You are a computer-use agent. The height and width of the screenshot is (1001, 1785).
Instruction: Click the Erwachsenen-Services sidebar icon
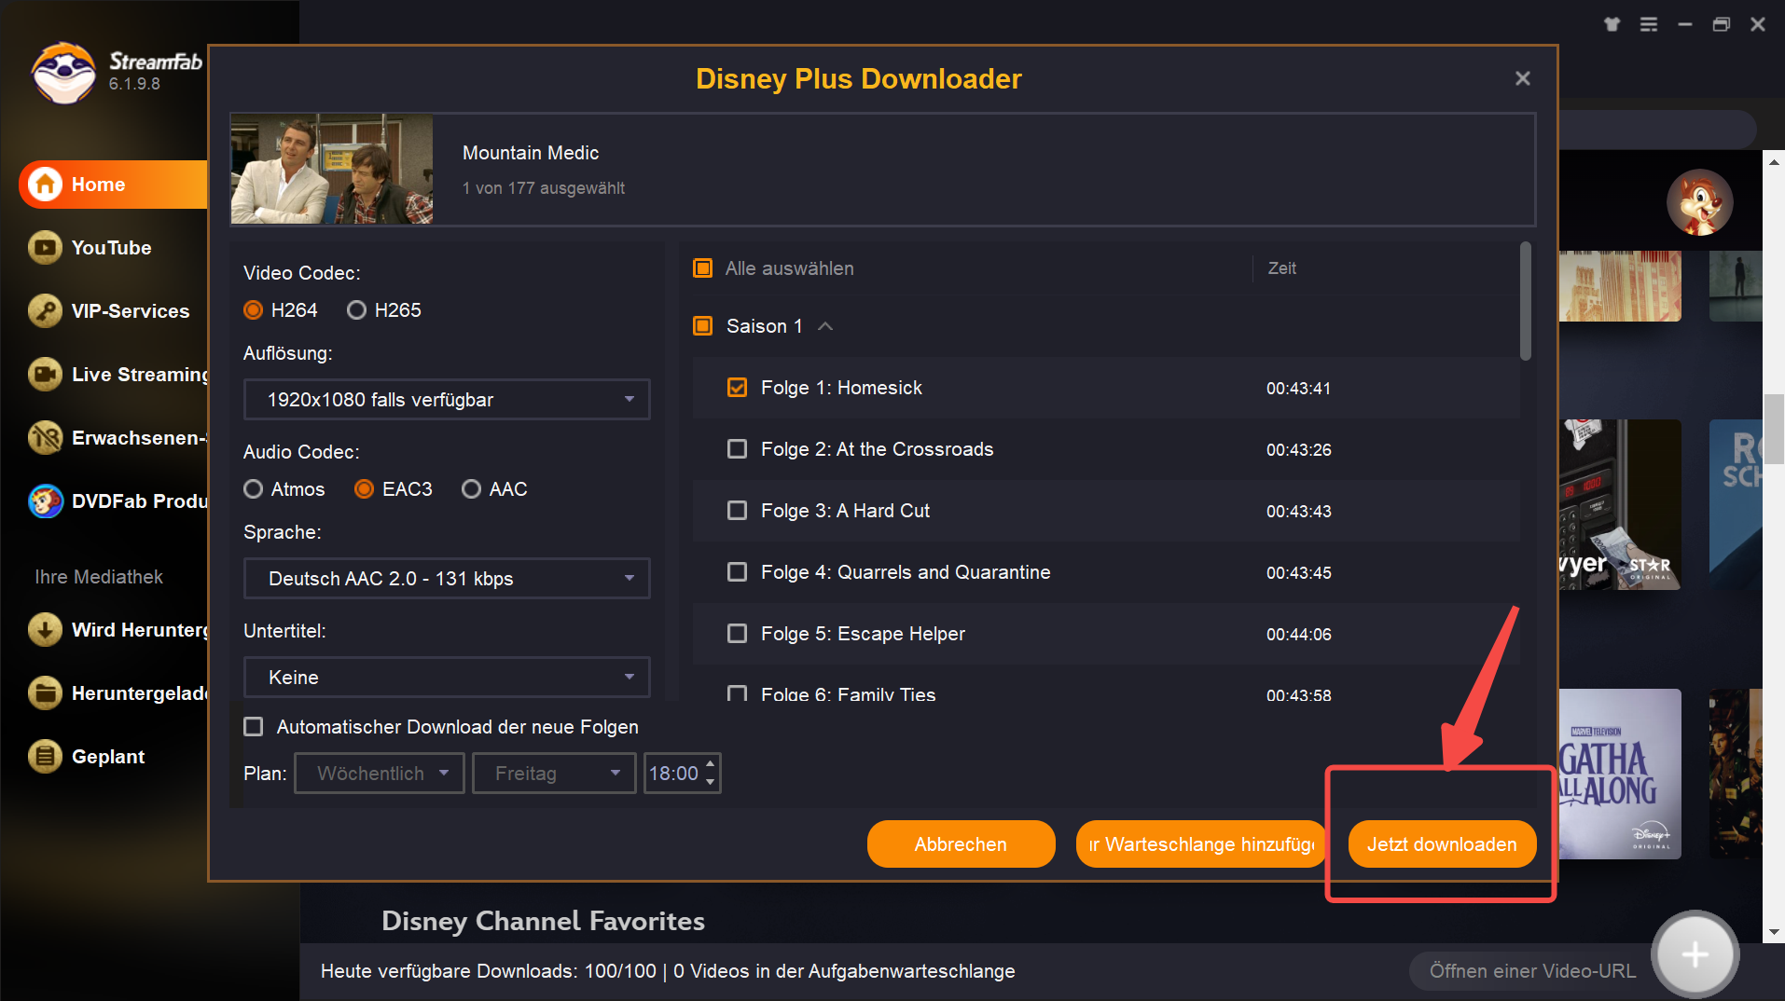coord(45,438)
